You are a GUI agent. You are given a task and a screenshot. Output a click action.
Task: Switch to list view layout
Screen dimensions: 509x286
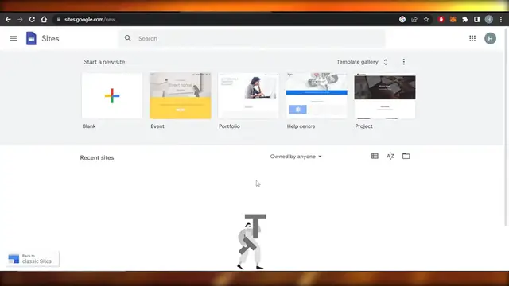(375, 156)
